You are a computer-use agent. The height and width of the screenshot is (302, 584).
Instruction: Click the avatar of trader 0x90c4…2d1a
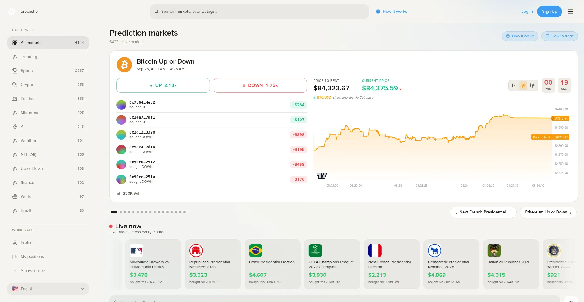coord(121,150)
